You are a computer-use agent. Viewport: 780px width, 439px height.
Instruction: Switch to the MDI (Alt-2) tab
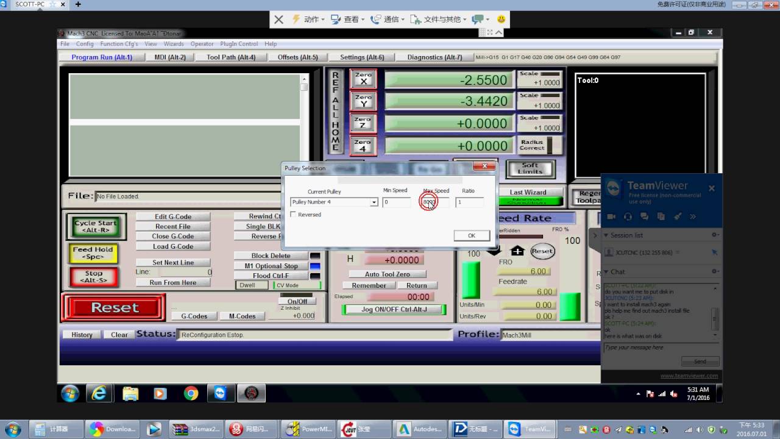[x=170, y=57]
